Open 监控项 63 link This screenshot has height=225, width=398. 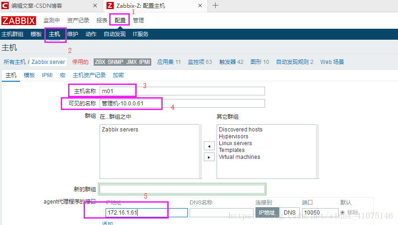pos(200,62)
